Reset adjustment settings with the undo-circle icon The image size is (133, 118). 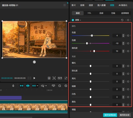tap(122, 20)
